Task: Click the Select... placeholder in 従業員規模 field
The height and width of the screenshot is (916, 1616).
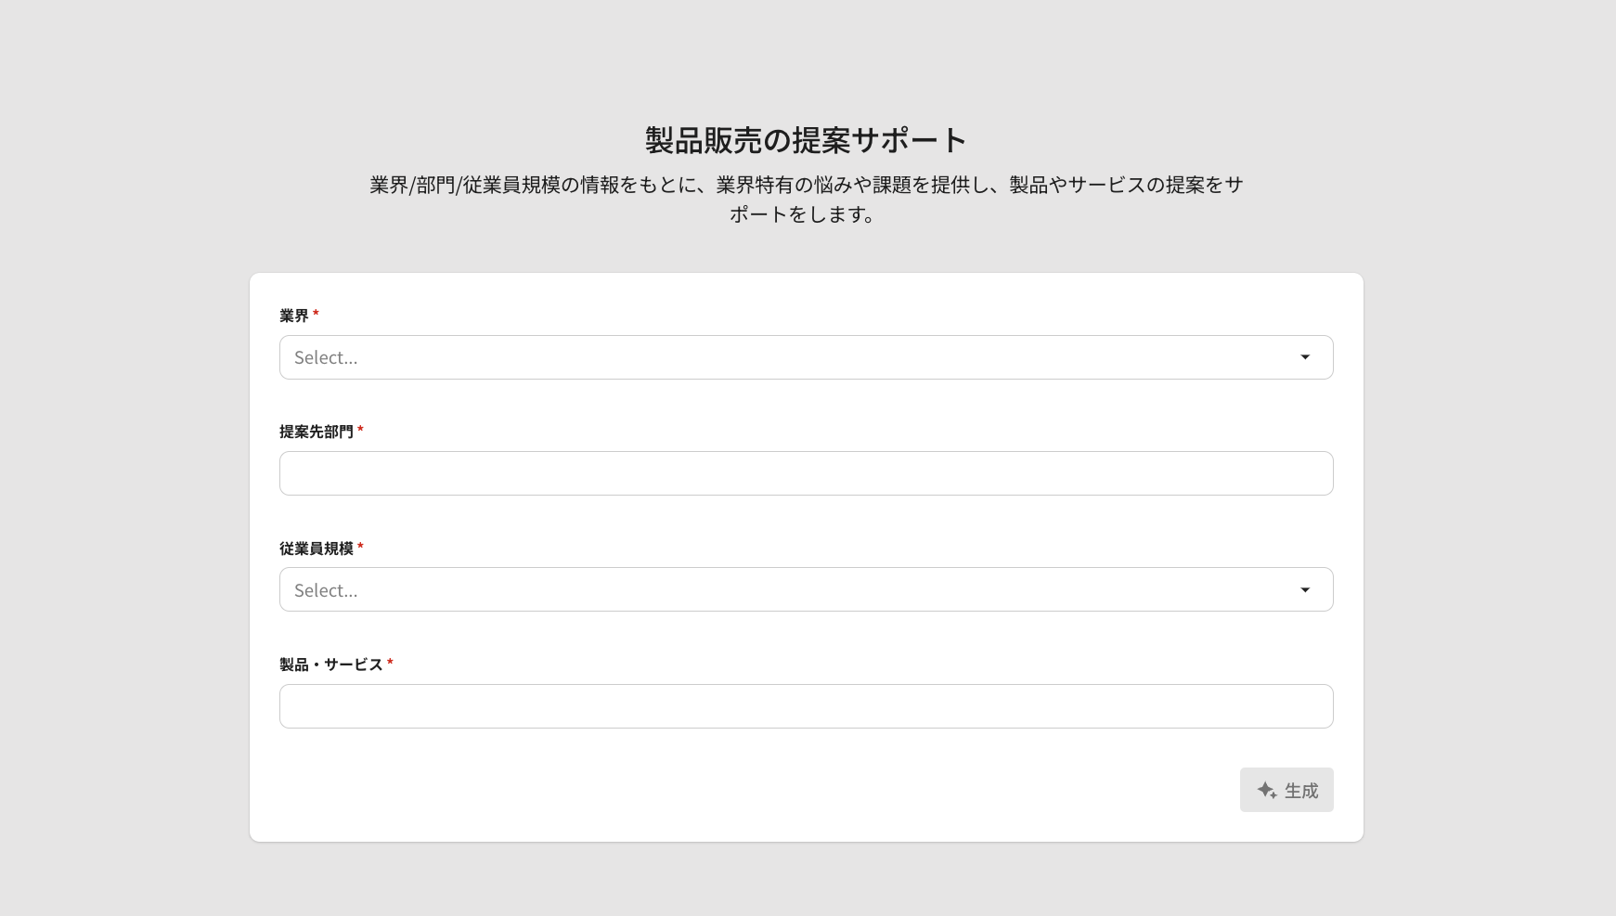Action: tap(326, 590)
